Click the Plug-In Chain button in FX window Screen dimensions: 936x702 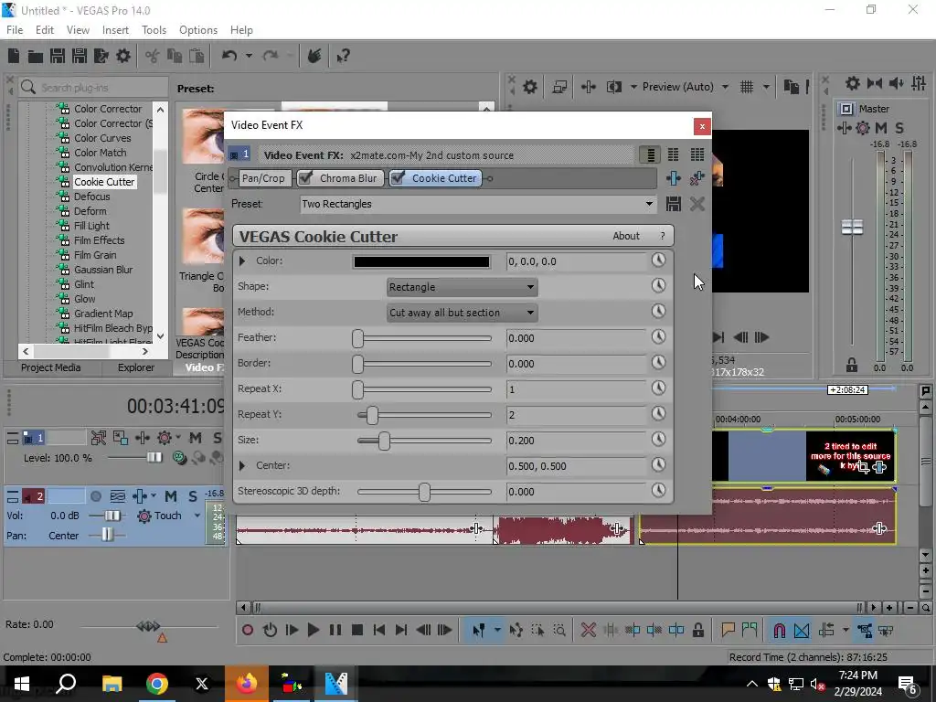[x=674, y=178]
